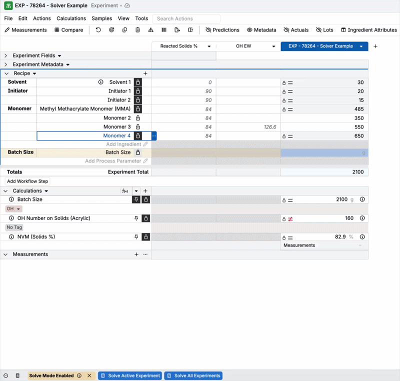Click the plus icon in the Calculations header
Image resolution: width=400 pixels, height=381 pixels.
click(x=145, y=191)
